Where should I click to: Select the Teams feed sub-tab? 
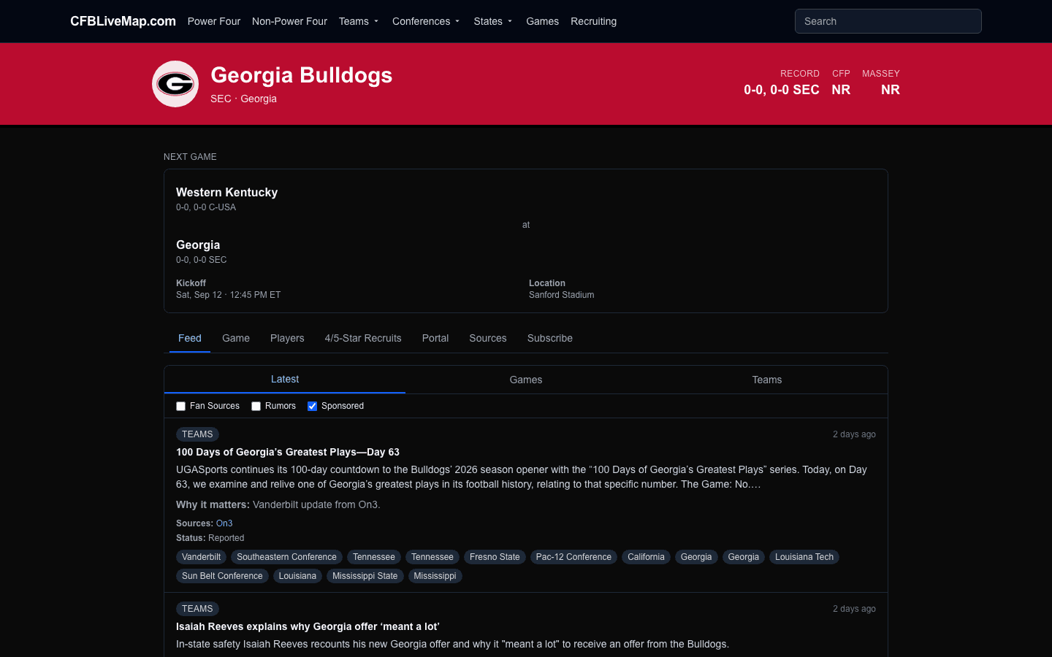767,380
